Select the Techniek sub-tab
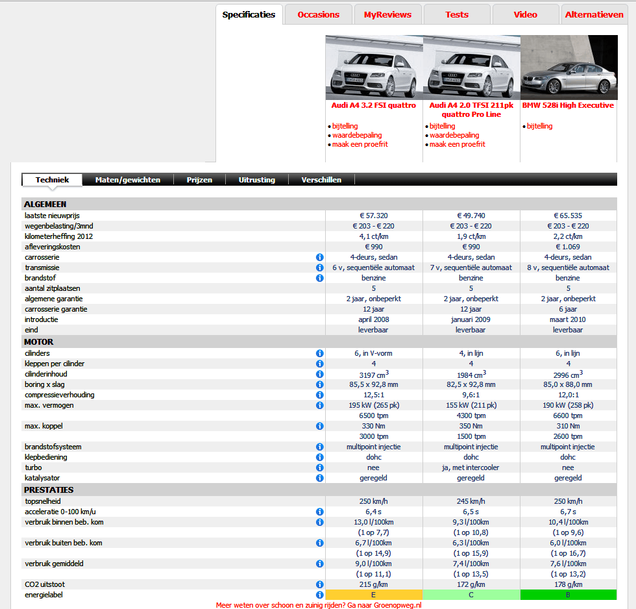This screenshot has width=636, height=609. 52,180
